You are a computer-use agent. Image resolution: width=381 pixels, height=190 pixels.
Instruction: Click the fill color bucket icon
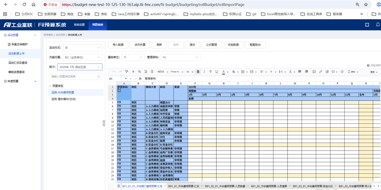click(233, 72)
